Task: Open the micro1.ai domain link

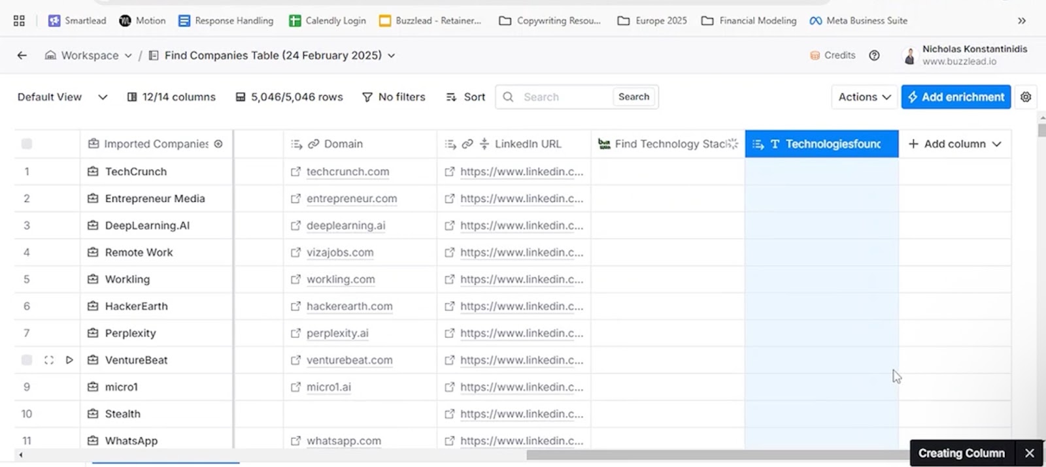Action: (329, 387)
